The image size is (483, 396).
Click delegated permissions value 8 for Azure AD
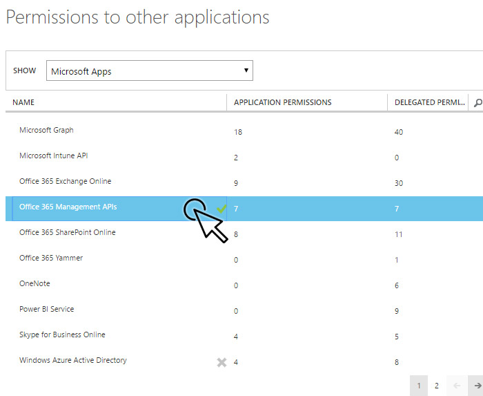tap(397, 363)
